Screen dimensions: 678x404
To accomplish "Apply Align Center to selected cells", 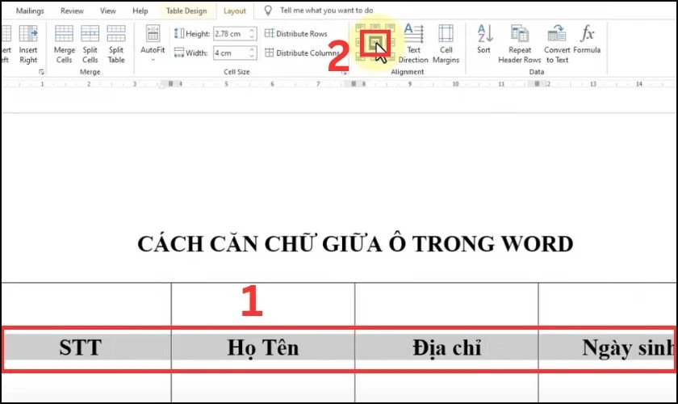I will point(375,43).
